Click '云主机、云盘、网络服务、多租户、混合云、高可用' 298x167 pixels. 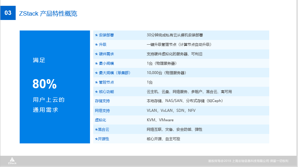(189, 91)
